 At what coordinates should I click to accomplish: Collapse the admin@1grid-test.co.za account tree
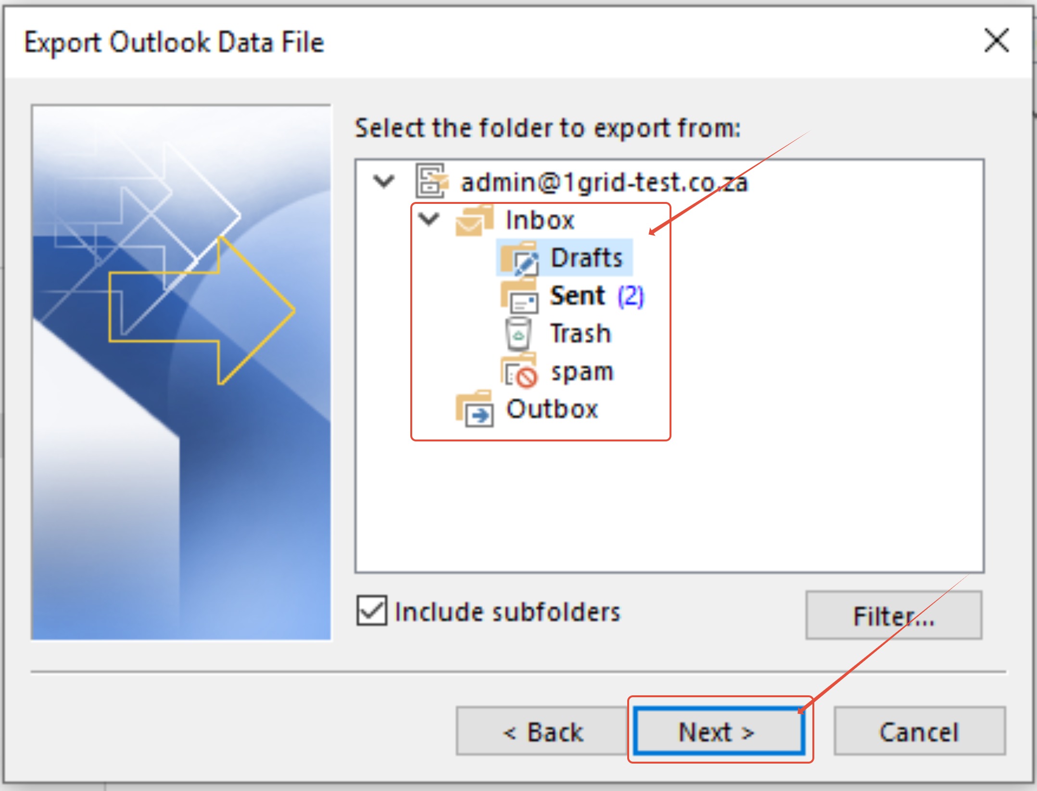(384, 182)
